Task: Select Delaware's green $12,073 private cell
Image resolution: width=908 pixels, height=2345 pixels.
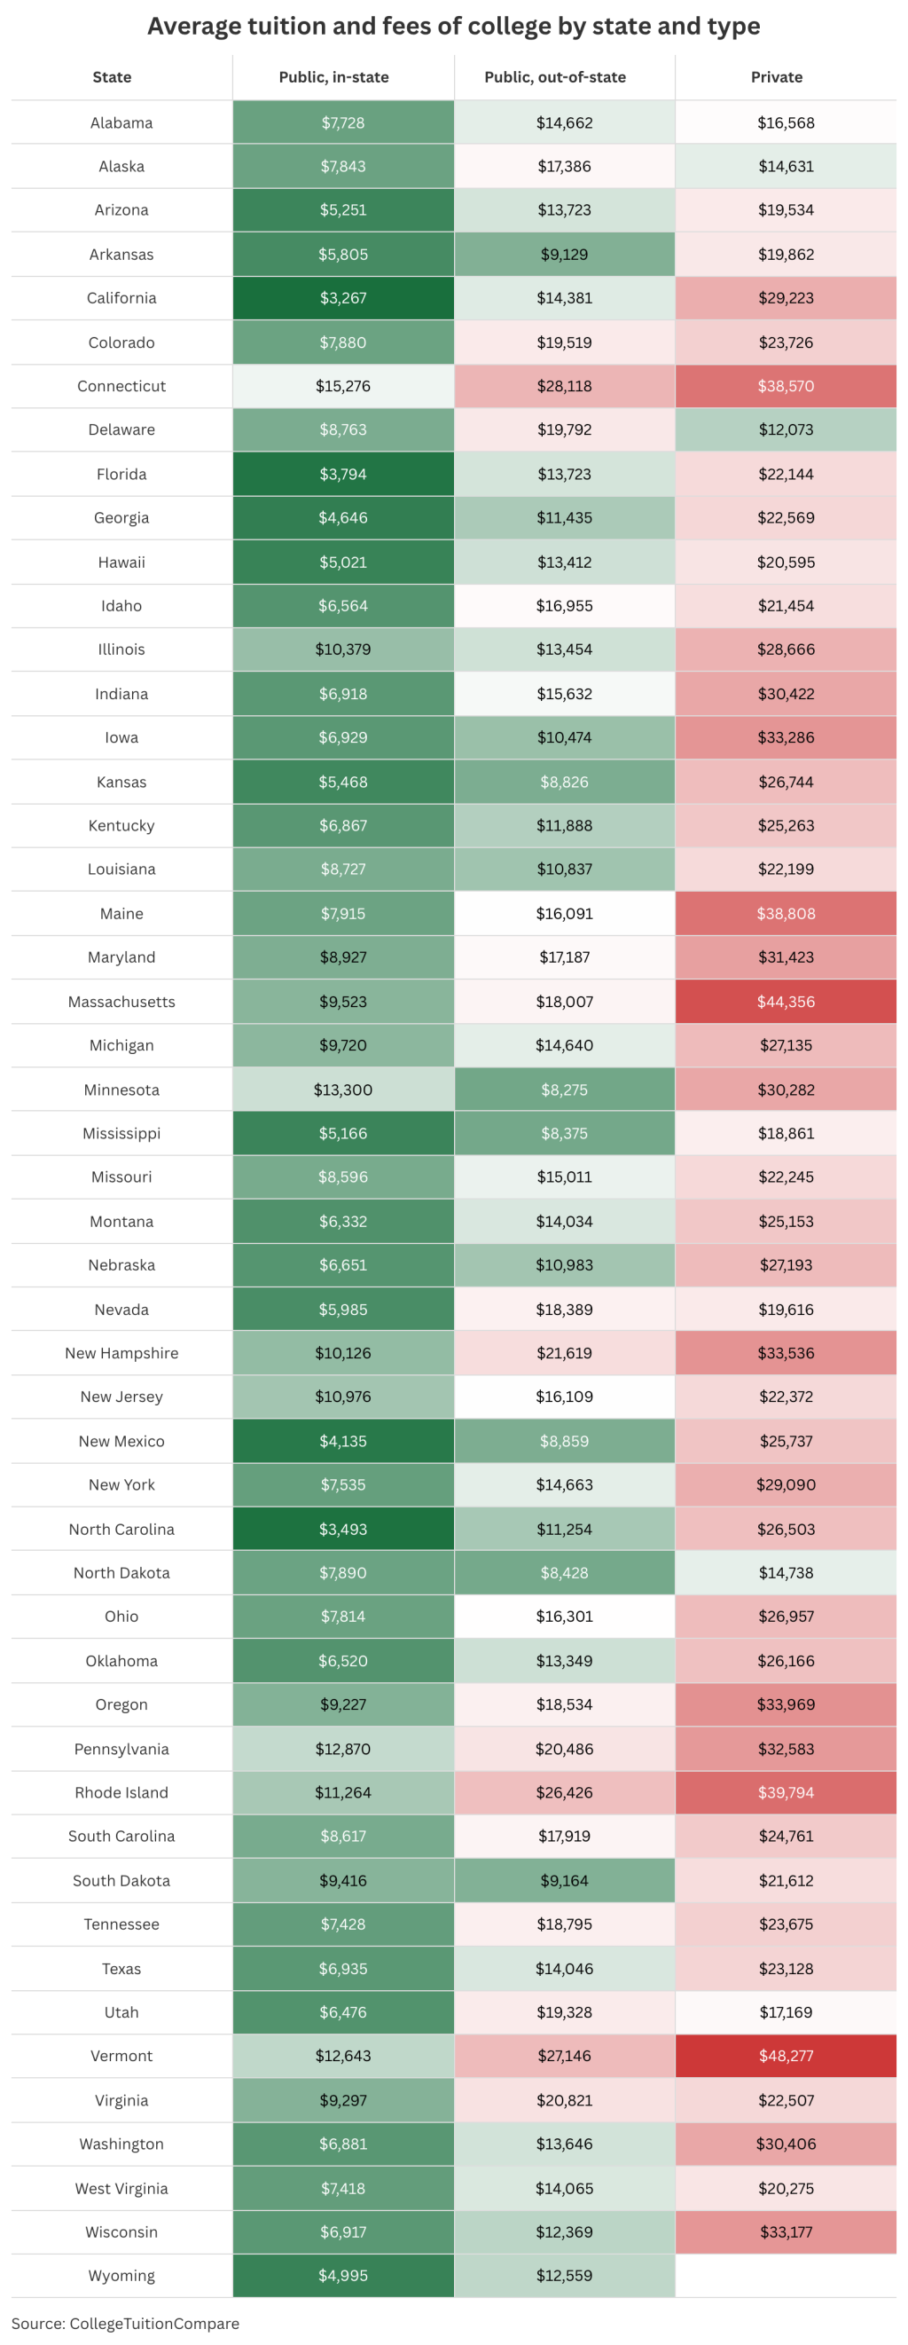Action: (x=785, y=429)
